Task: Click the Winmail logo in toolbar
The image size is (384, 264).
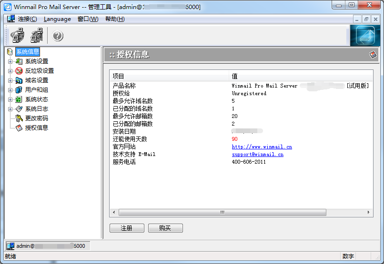Action: tap(365, 36)
